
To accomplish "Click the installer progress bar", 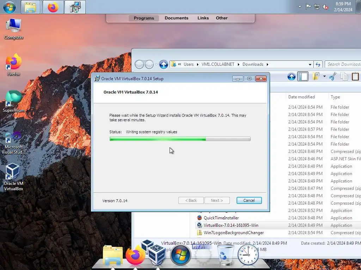I will pos(180,139).
